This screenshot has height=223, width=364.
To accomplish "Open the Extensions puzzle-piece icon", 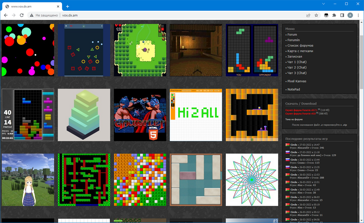I will (334, 15).
